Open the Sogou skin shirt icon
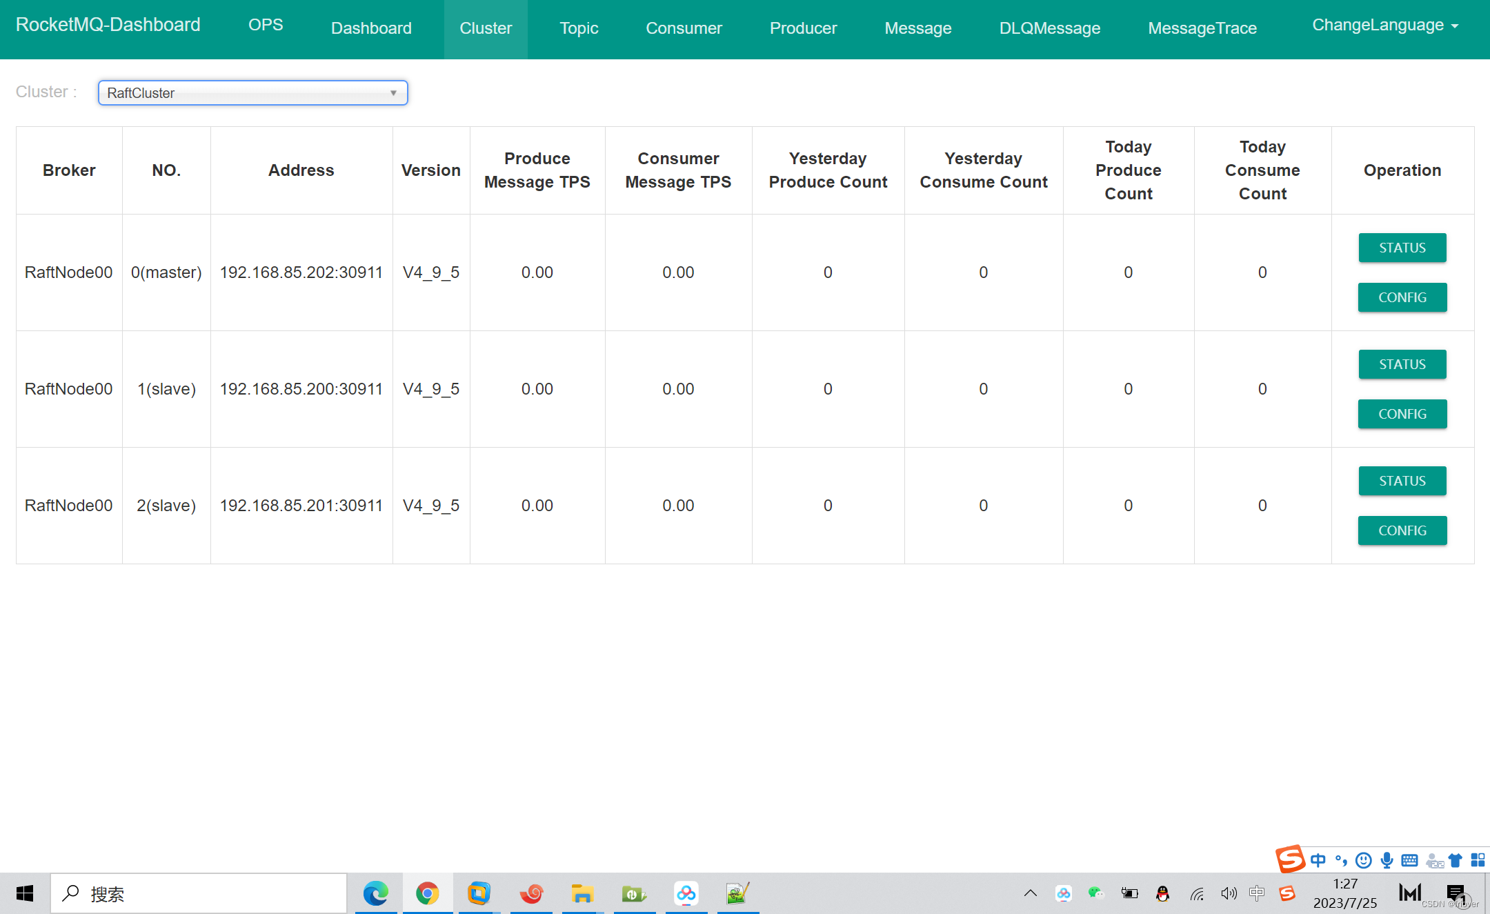This screenshot has width=1490, height=914. (x=1456, y=860)
